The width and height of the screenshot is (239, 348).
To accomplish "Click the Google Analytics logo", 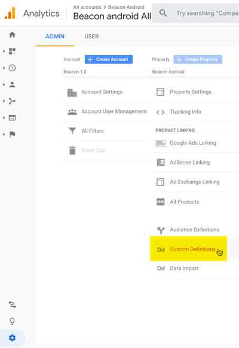I will click(x=10, y=13).
